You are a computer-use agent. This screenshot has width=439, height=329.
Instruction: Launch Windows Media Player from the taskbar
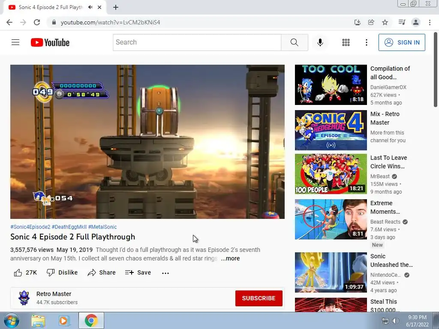click(64, 321)
